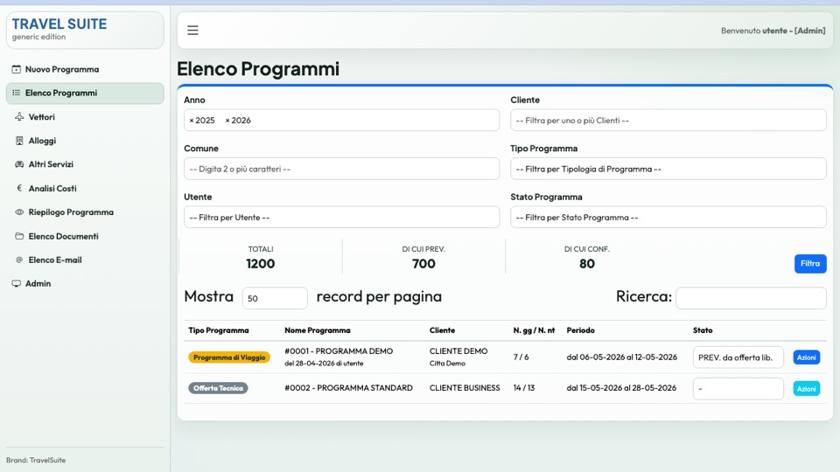Open Analisi Costi section
The height and width of the screenshot is (472, 840).
(x=85, y=189)
